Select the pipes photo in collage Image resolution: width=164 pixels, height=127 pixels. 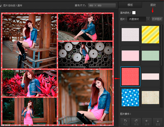click(x=85, y=55)
